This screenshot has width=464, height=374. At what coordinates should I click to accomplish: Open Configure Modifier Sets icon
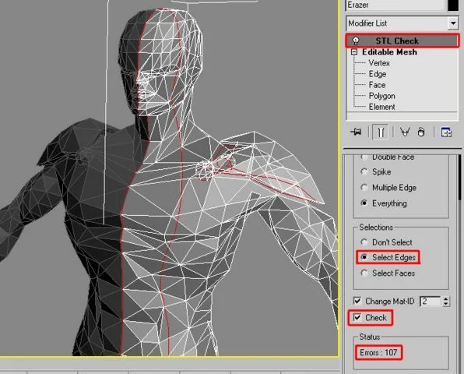pos(446,132)
